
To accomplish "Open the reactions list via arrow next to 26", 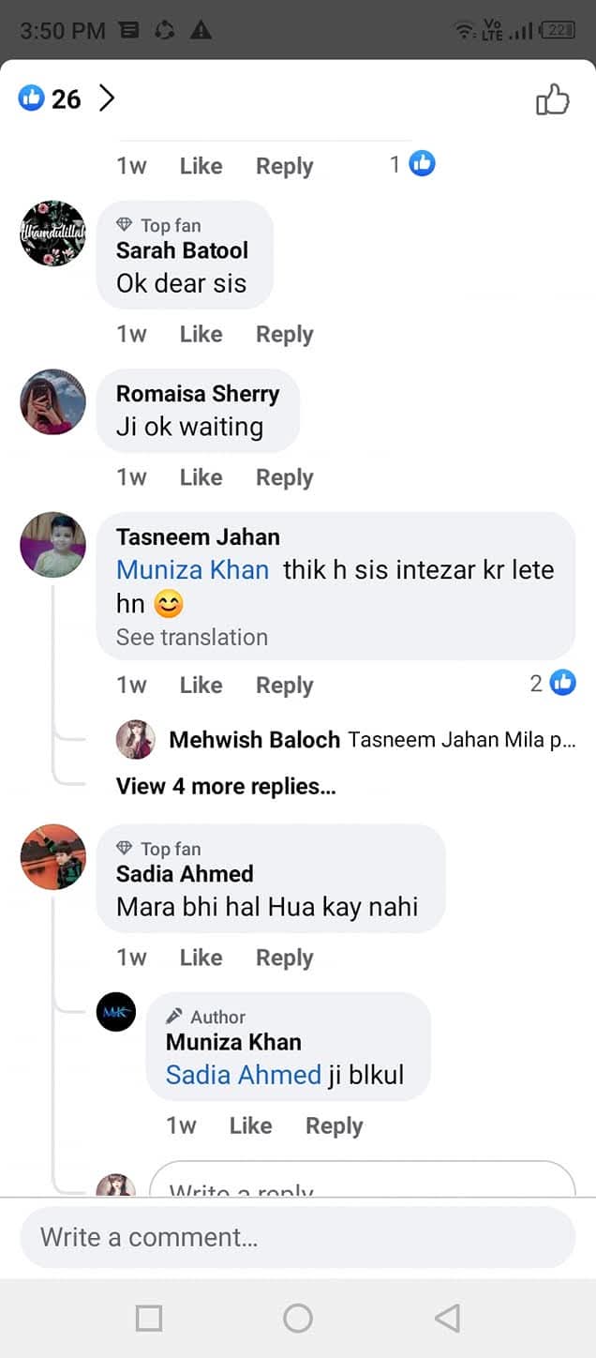I will pos(107,98).
